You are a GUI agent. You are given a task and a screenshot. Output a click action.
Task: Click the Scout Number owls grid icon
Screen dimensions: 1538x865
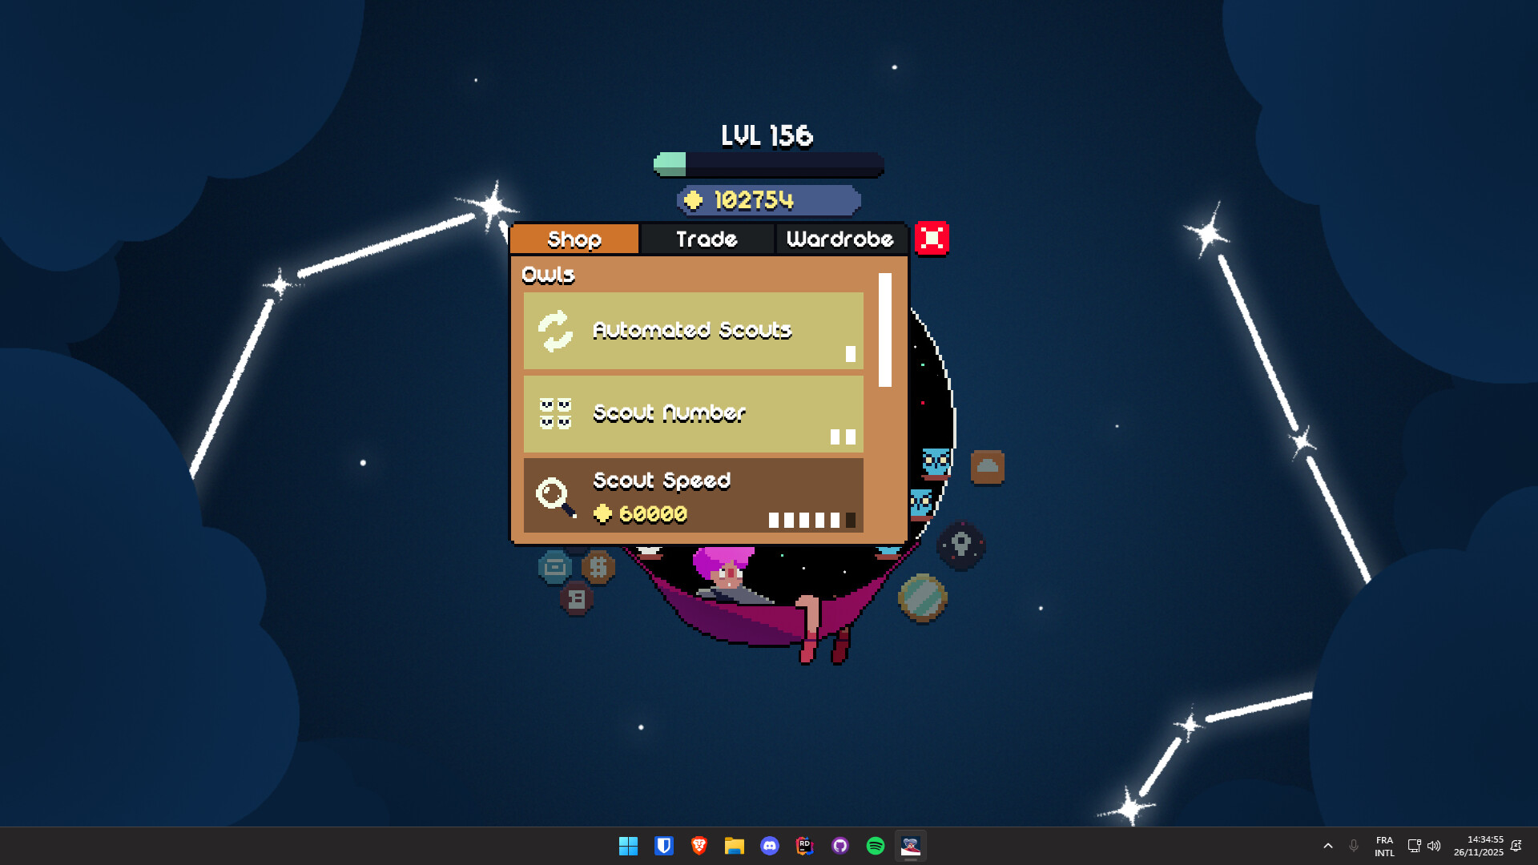(556, 413)
